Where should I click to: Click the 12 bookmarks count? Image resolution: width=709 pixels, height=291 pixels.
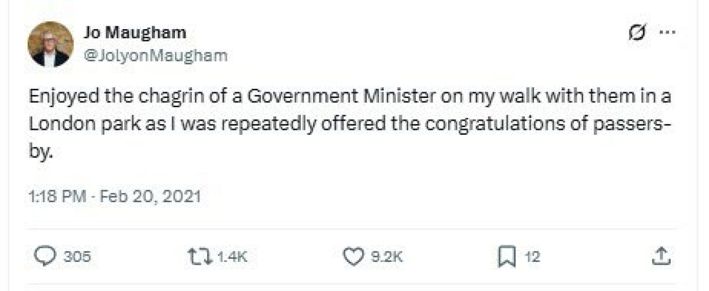[533, 257]
